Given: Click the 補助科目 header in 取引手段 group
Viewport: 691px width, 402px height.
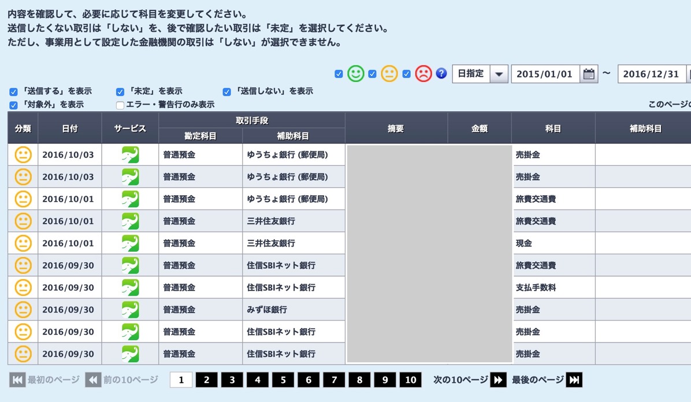Looking at the screenshot, I should click(x=293, y=136).
